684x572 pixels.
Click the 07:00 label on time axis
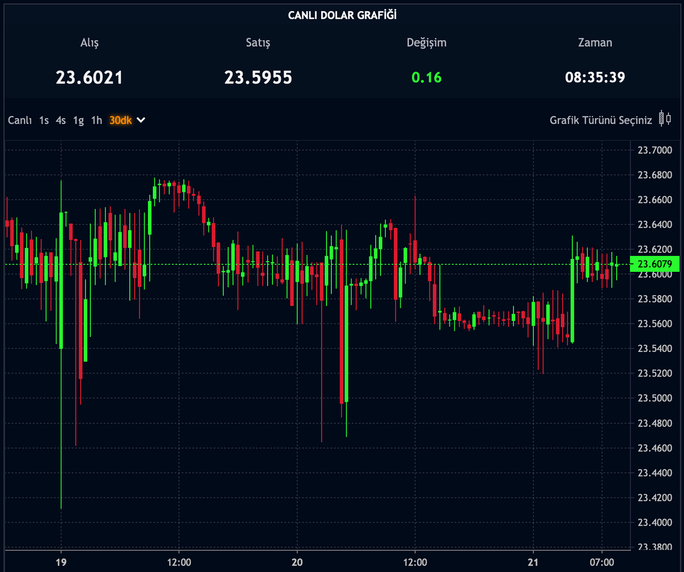click(602, 562)
